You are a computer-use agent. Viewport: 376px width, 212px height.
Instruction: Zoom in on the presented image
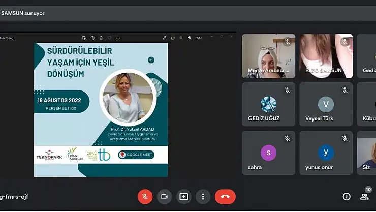(190, 38)
